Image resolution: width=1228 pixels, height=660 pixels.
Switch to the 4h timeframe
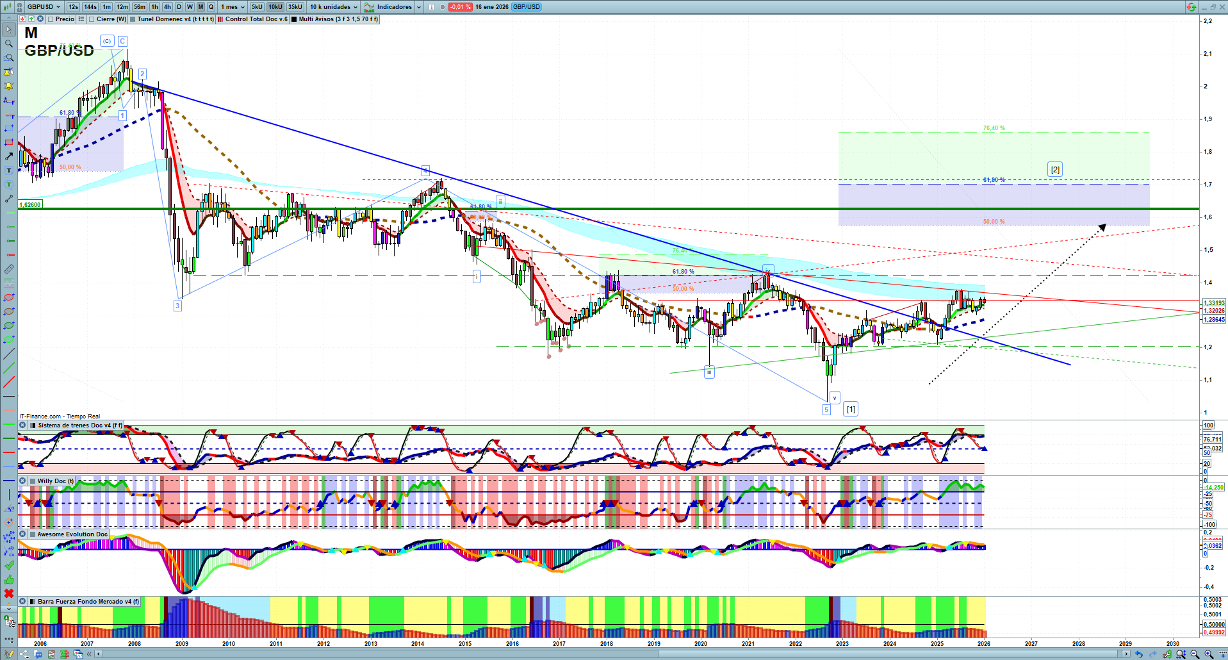[167, 7]
